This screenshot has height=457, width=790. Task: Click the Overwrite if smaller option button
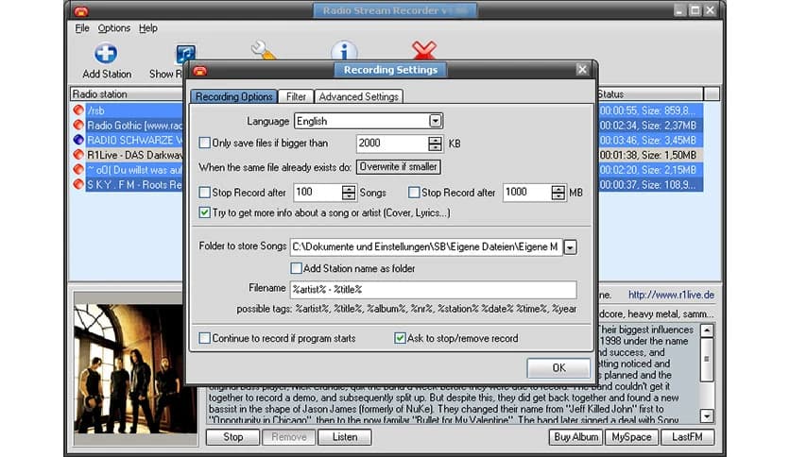coord(398,166)
